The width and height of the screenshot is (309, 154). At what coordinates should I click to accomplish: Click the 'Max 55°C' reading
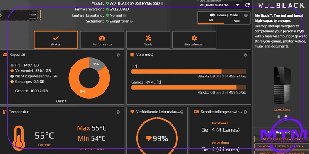(92, 128)
